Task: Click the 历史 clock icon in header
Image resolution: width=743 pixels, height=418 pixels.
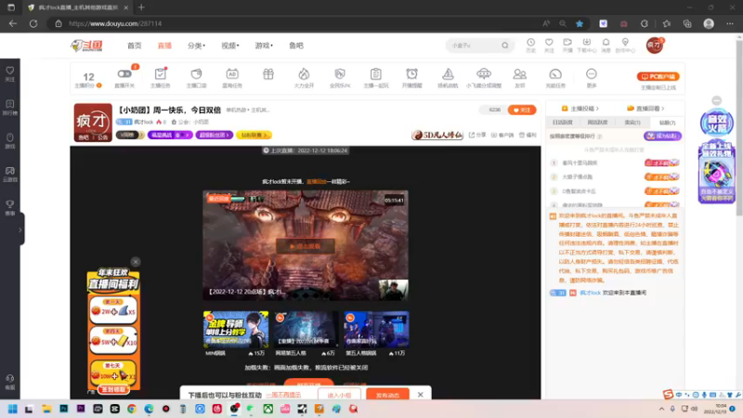Action: pos(530,43)
